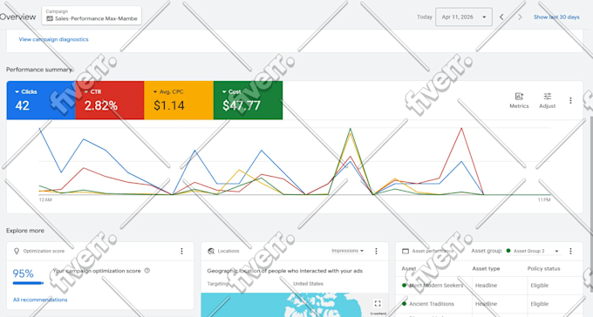Click the Overview page title
This screenshot has width=593, height=317.
[17, 17]
